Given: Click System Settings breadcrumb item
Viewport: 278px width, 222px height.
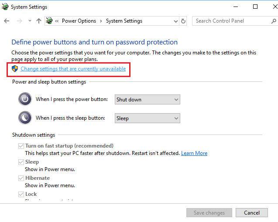Looking at the screenshot, I should tap(124, 21).
